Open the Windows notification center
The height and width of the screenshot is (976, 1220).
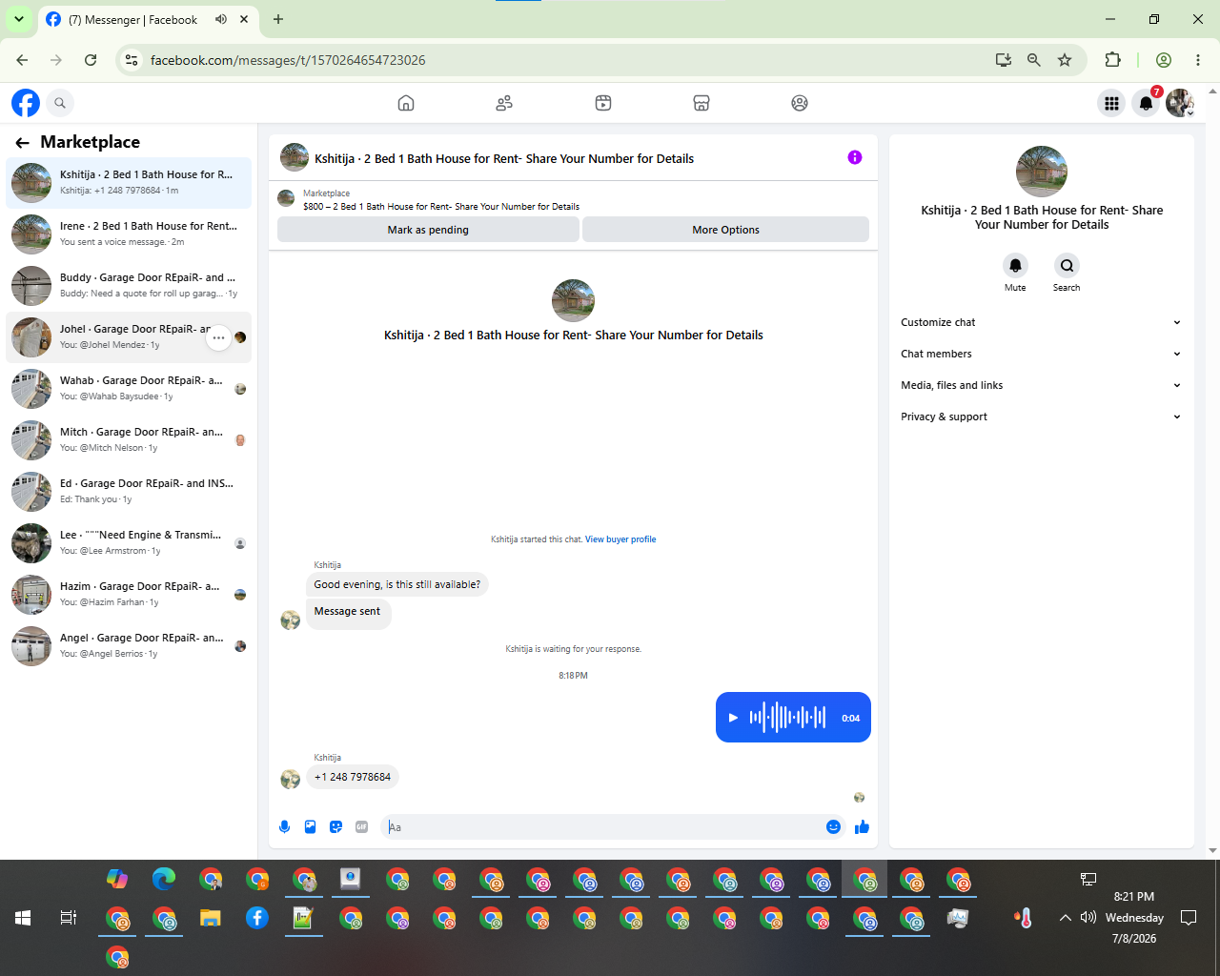(x=1189, y=918)
